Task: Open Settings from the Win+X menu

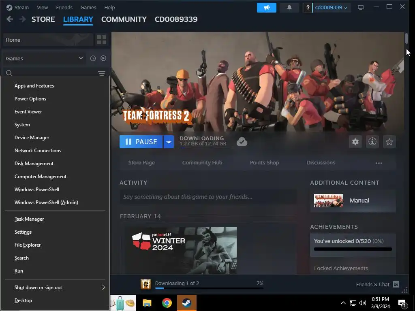Action: 55,232
